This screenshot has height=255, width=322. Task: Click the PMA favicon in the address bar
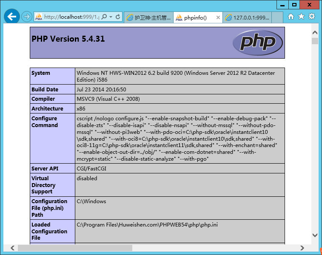39,17
